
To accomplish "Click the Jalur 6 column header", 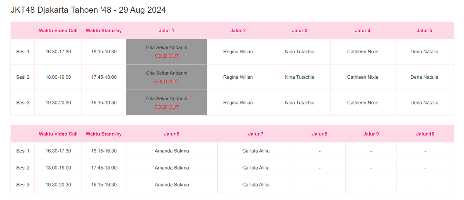I will click(x=172, y=134).
